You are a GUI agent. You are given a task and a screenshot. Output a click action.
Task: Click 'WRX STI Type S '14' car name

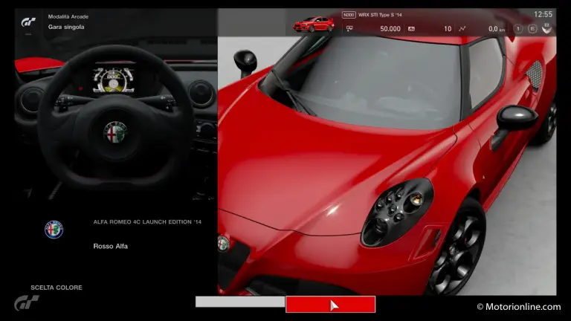click(x=380, y=15)
